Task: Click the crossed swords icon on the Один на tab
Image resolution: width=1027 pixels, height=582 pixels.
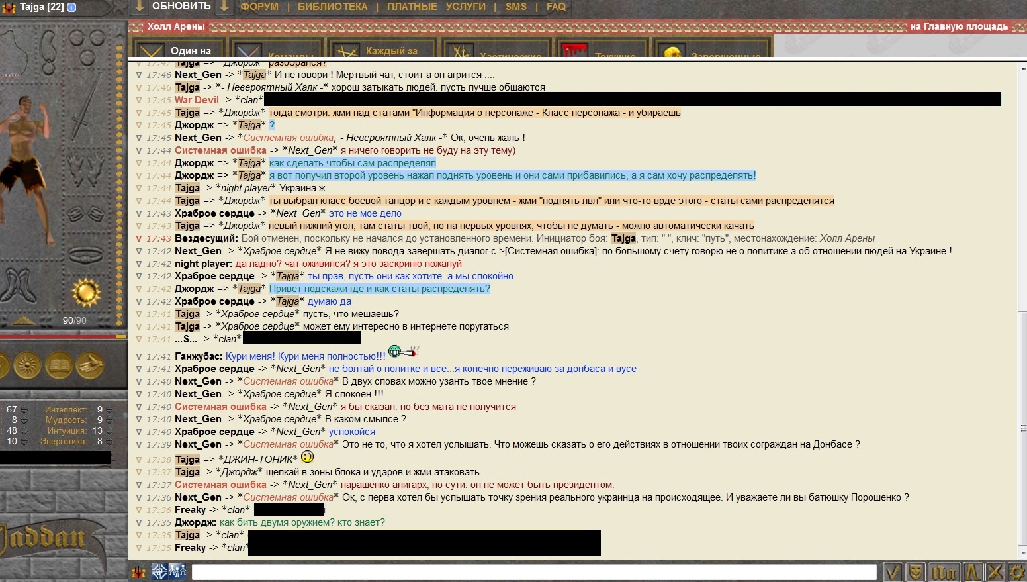Action: pyautogui.click(x=151, y=50)
